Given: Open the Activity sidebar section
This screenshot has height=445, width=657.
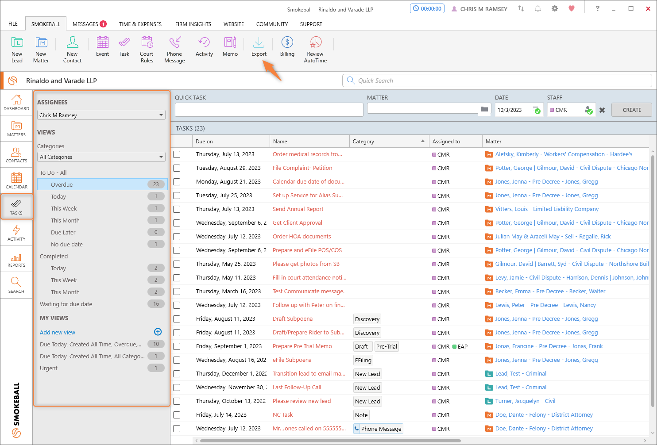Looking at the screenshot, I should (x=16, y=233).
